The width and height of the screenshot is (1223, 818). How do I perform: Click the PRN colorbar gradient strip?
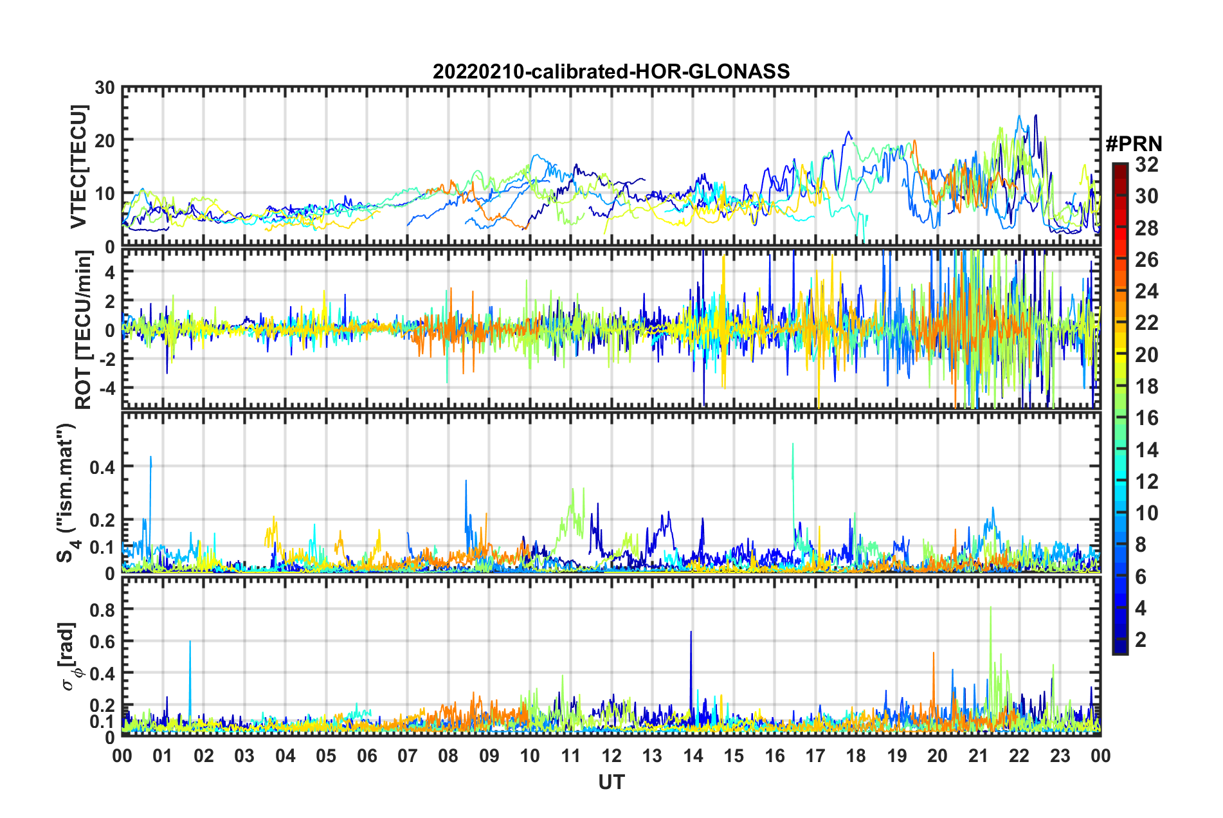click(1119, 408)
